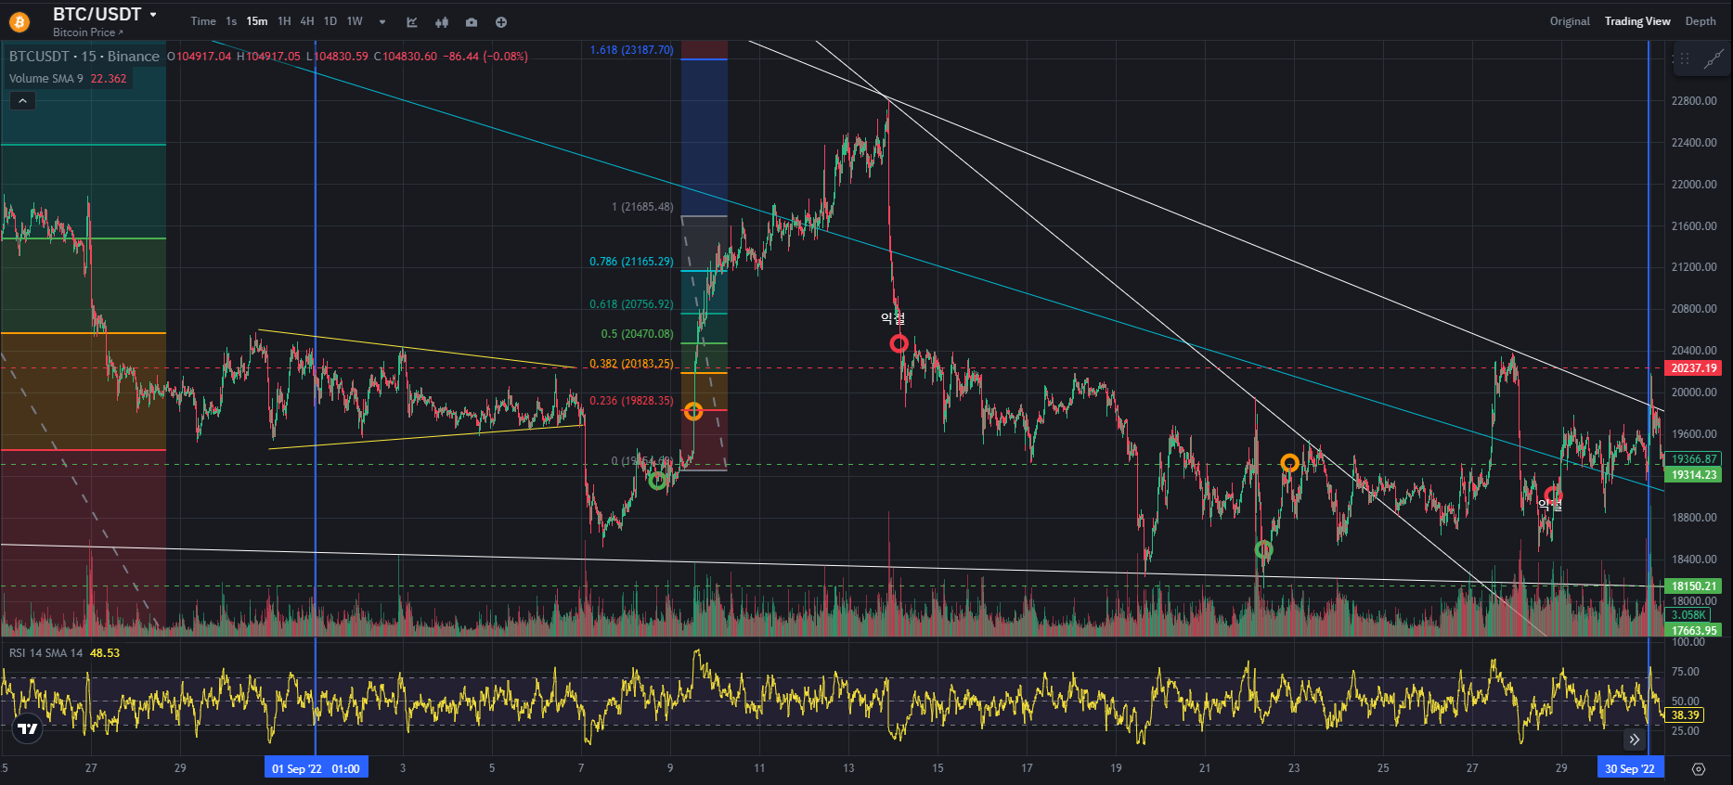This screenshot has width=1733, height=785.
Task: Switch chart interval to 15m
Action: [x=257, y=21]
